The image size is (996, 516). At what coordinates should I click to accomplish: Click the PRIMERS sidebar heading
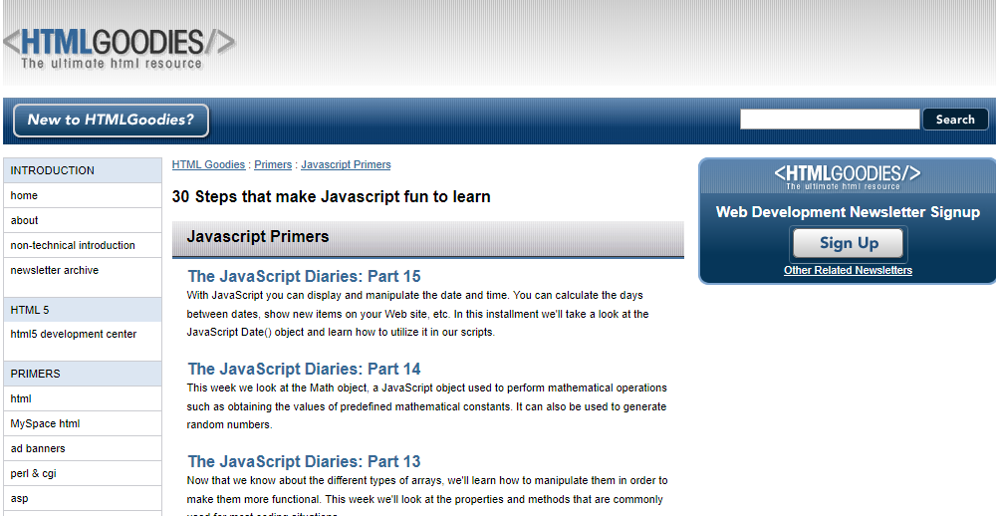coord(83,374)
